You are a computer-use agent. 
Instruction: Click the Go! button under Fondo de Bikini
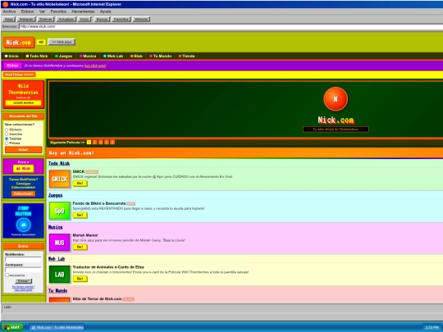(x=80, y=215)
